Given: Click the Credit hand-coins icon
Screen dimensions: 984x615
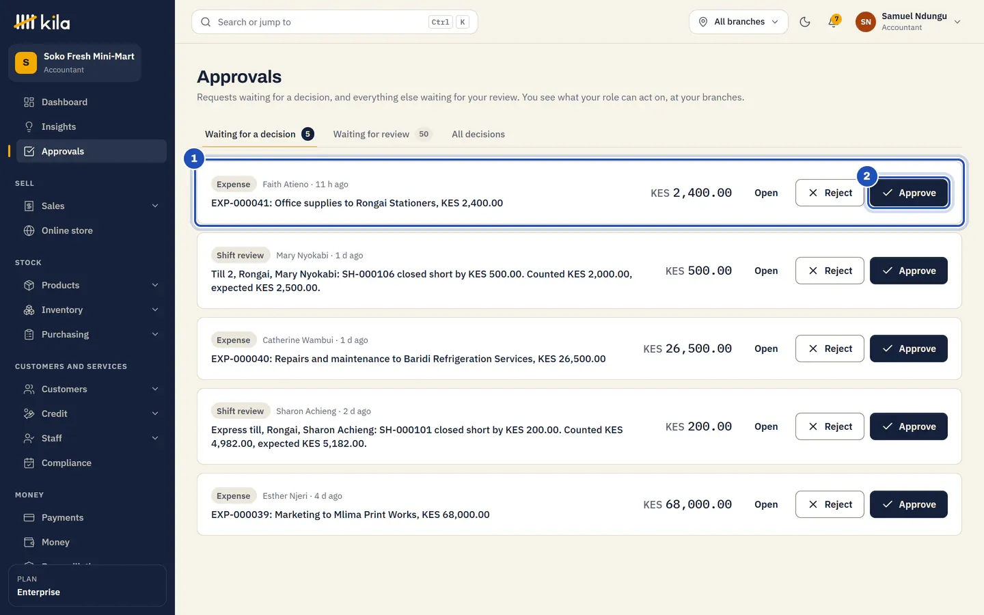Looking at the screenshot, I should [29, 414].
